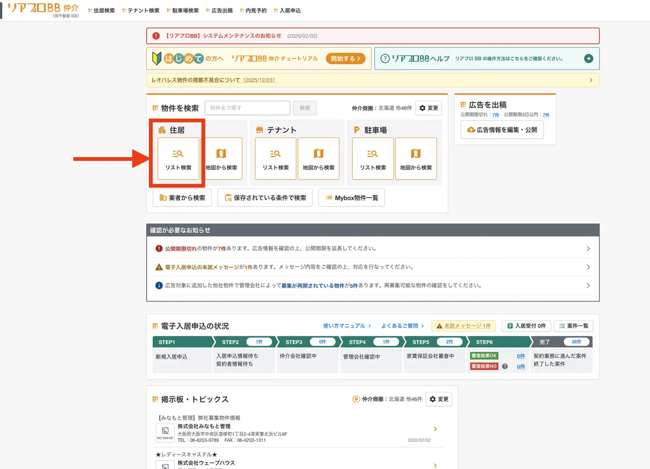Click 変更 button in 掲示板・トピックス panel
The image size is (650, 469).
pos(439,399)
